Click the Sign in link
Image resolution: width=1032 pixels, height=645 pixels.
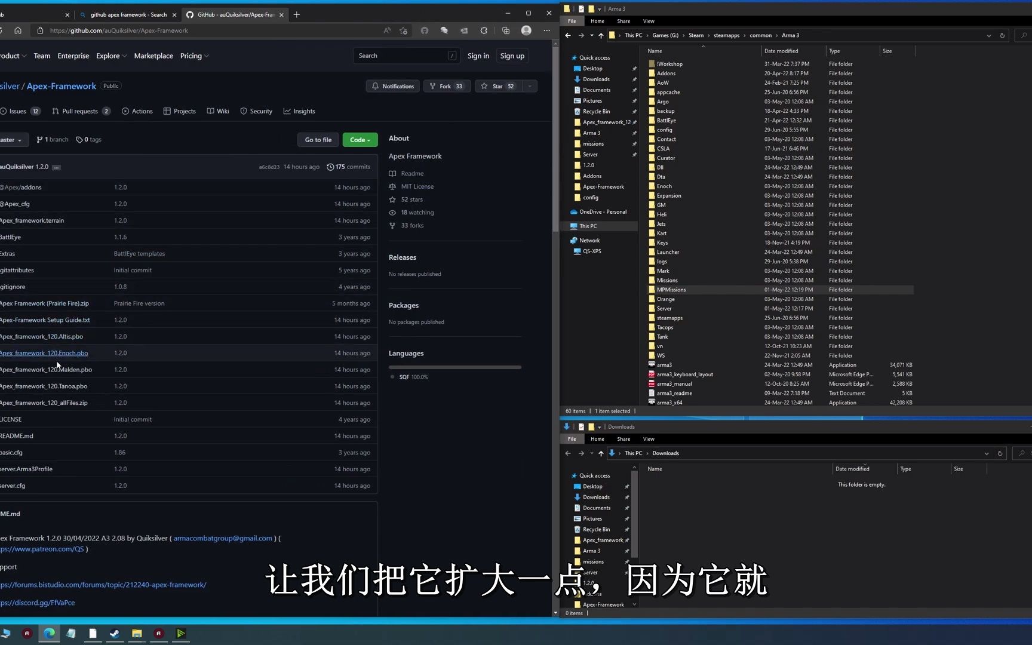478,56
